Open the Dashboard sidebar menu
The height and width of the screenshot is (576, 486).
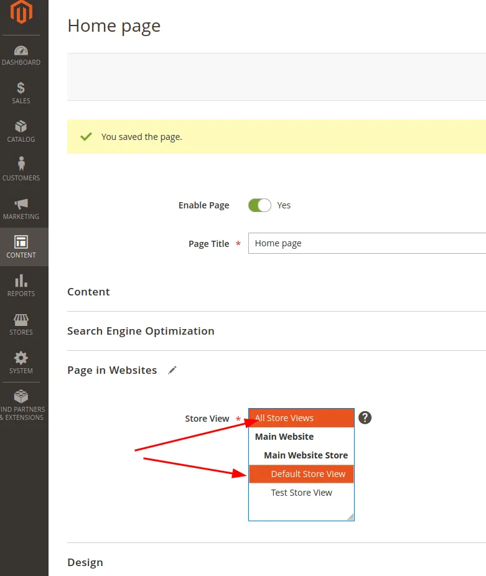click(x=21, y=55)
